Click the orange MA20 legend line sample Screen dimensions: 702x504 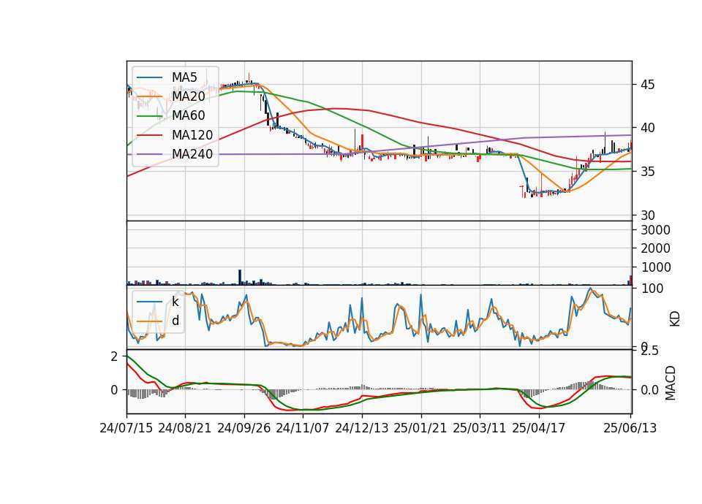[149, 96]
